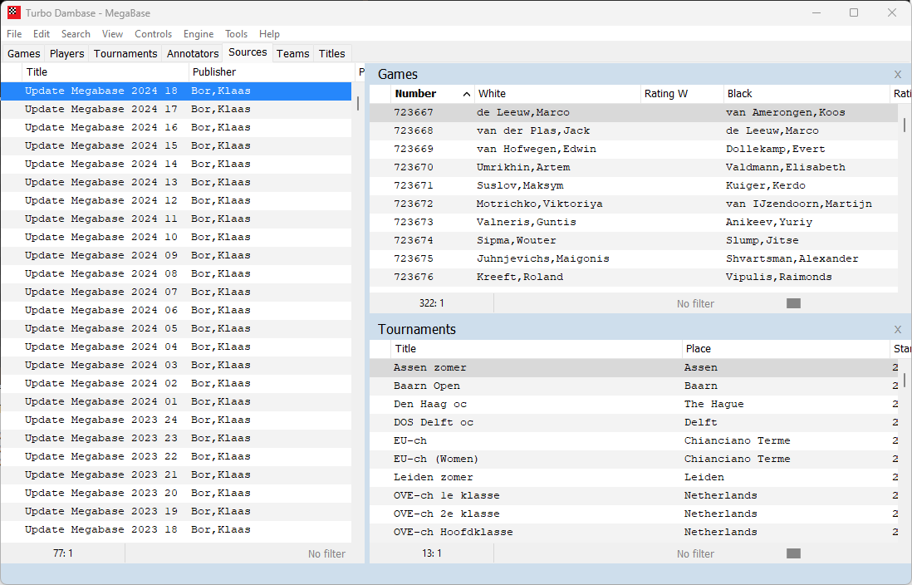
Task: Close the Games panel
Action: coord(897,75)
